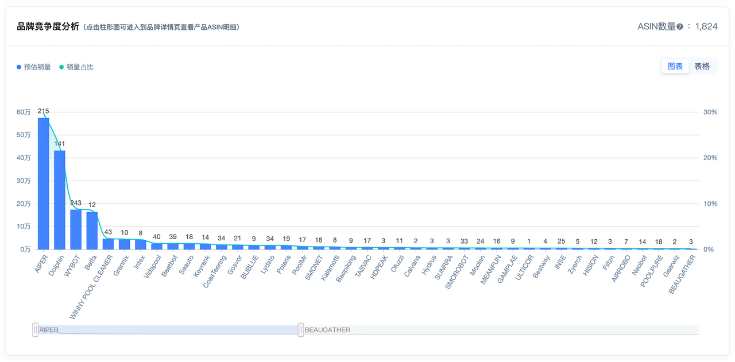Click the AIPER bar in the chart

(x=44, y=184)
